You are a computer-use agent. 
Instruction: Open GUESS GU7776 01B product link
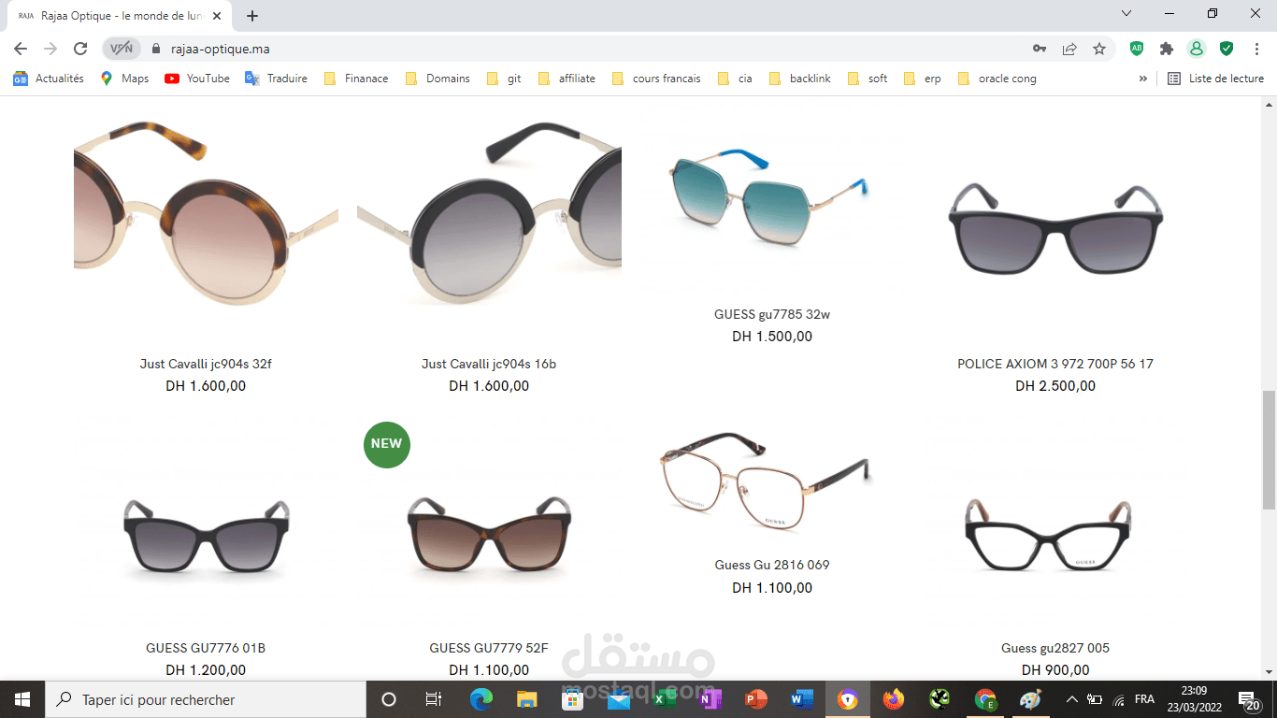point(206,648)
